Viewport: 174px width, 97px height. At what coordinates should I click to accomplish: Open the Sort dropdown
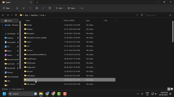coord(60,8)
